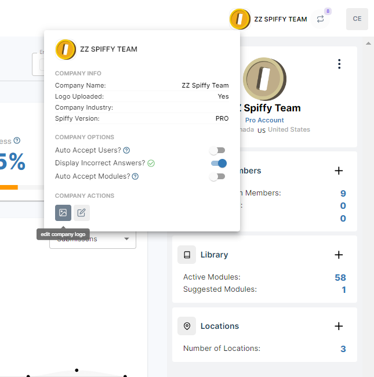Click Number of Locations count 3

coord(343,349)
